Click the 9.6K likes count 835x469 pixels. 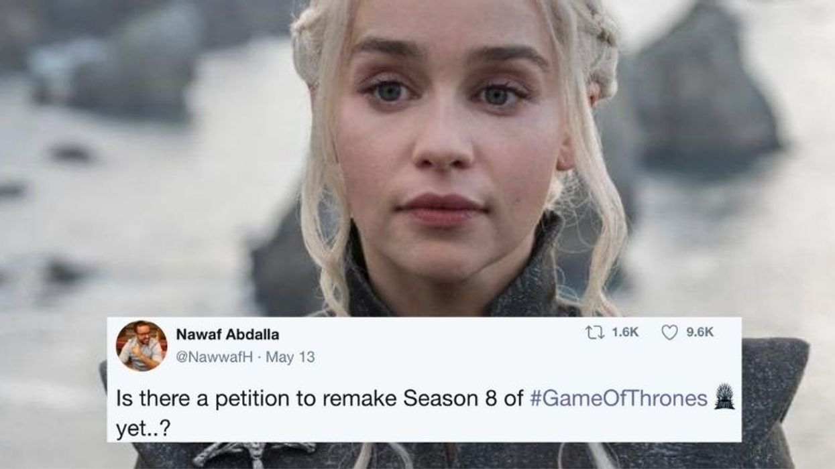[700, 332]
